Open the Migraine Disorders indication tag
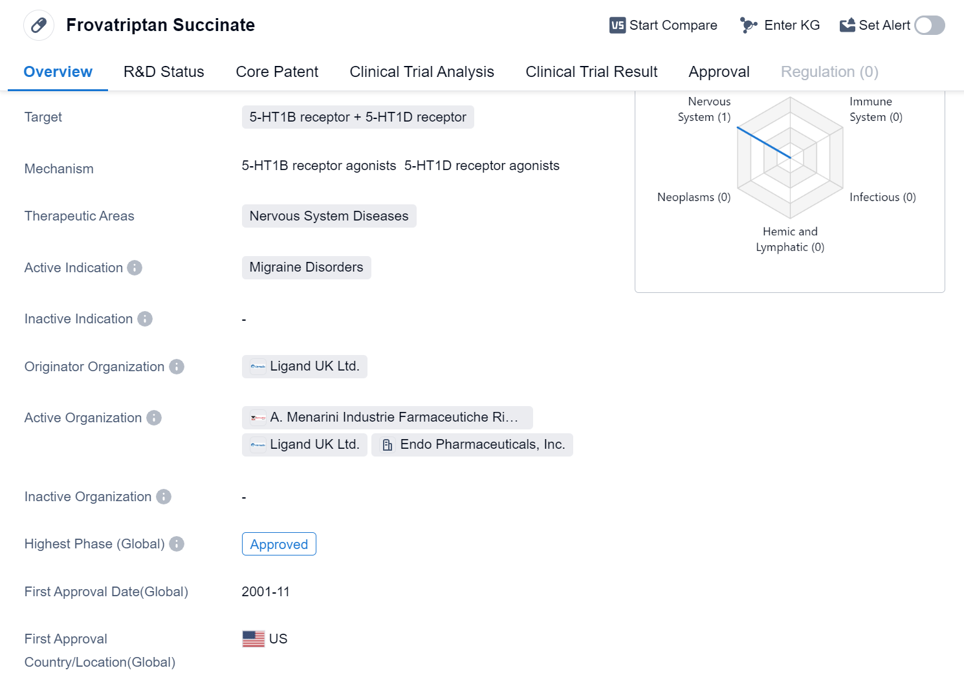 coord(306,267)
